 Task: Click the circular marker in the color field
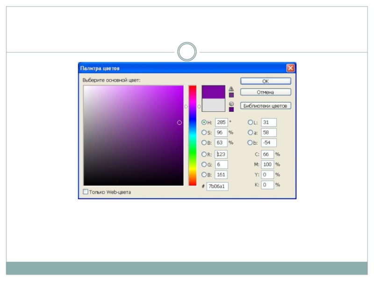180,123
